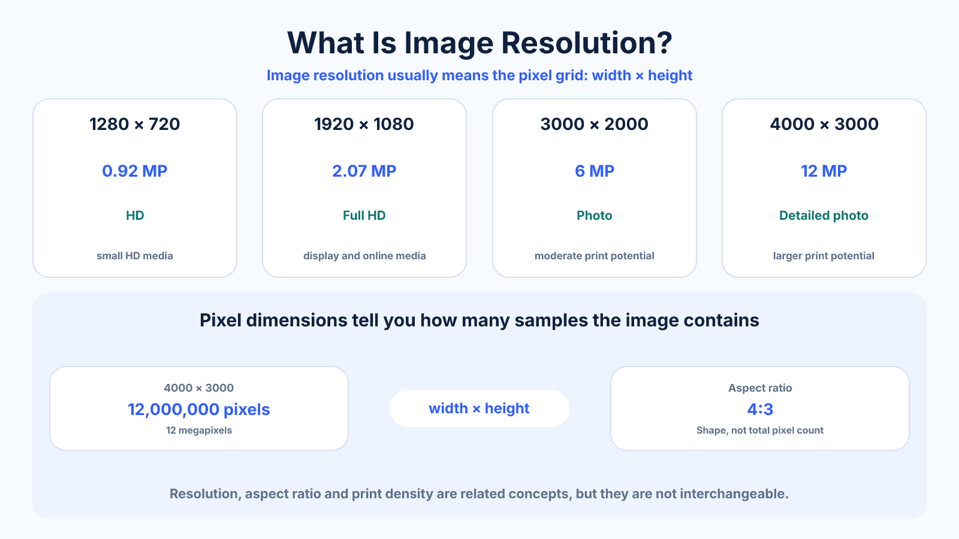959x539 pixels.
Task: Click 'Shape, not total pixel count' caption
Action: (760, 431)
